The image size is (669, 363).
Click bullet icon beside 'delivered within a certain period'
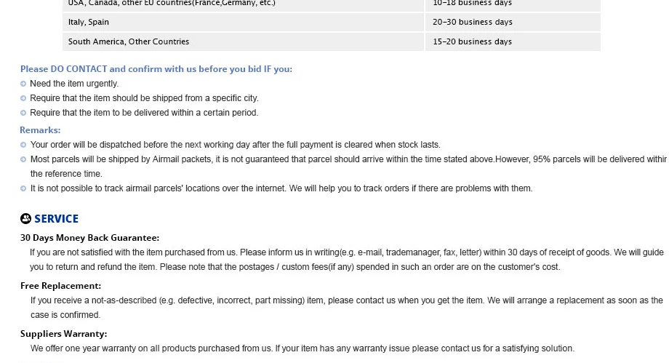(x=23, y=113)
